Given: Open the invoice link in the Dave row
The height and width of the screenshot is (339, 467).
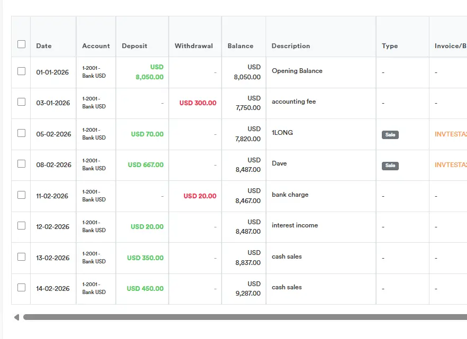Looking at the screenshot, I should coord(450,165).
